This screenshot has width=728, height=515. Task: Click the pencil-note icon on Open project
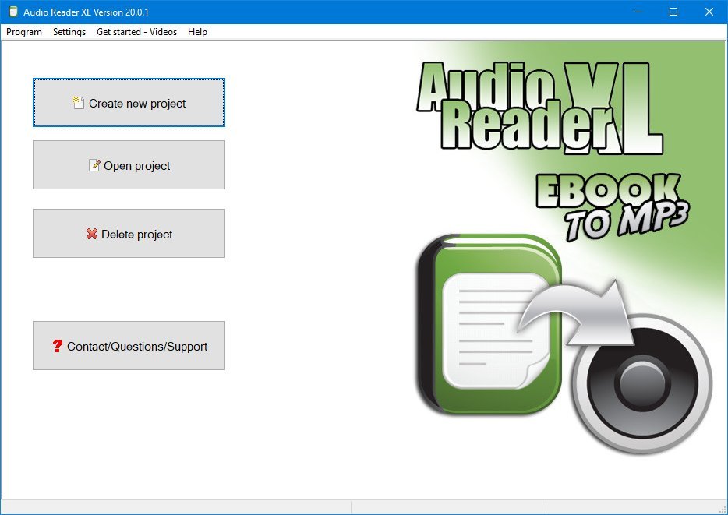click(94, 165)
